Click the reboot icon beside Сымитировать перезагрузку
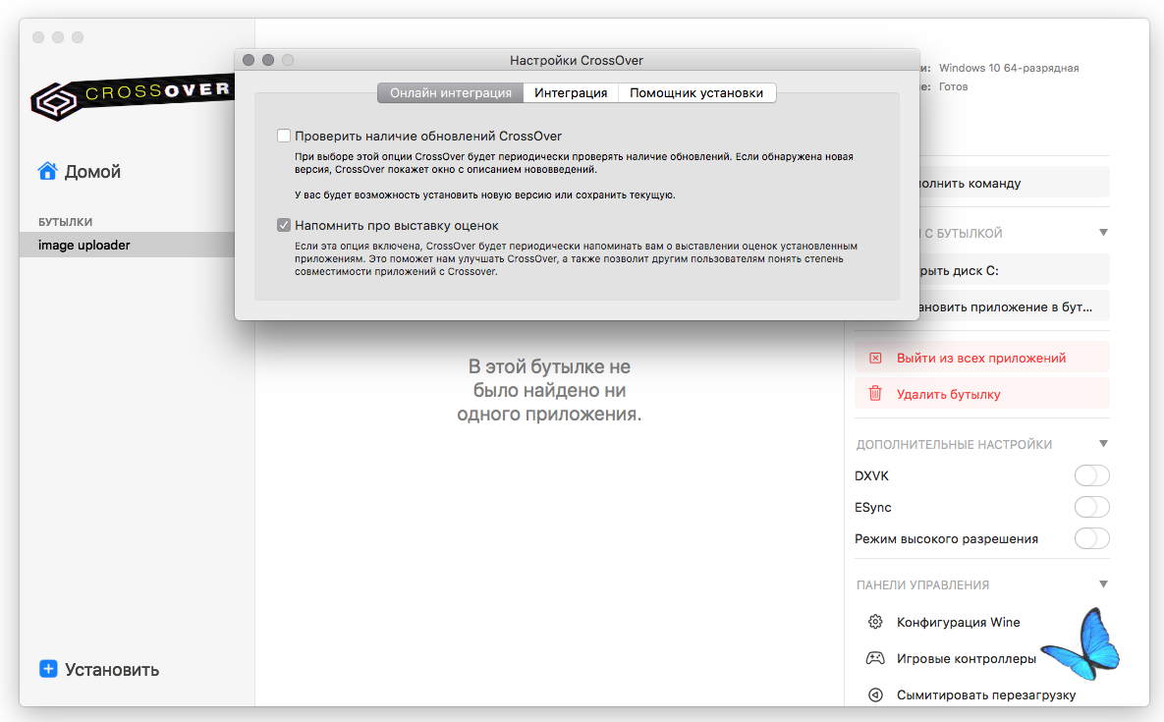This screenshot has height=722, width=1164. 875,694
